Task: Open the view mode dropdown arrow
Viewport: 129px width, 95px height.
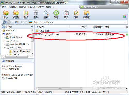Action: pyautogui.click(x=26, y=22)
